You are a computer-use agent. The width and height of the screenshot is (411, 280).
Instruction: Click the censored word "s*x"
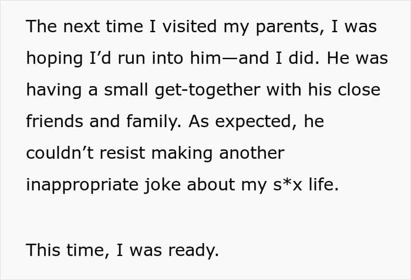(287, 185)
